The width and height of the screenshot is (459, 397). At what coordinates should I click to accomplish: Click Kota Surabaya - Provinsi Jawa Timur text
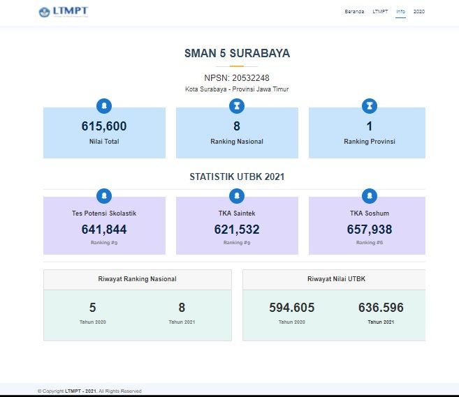(x=237, y=89)
